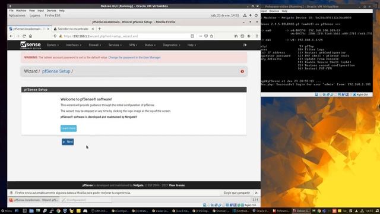Click the pfSense Setup breadcrumb link
Image resolution: width=380 pixels, height=214 pixels.
(56, 71)
